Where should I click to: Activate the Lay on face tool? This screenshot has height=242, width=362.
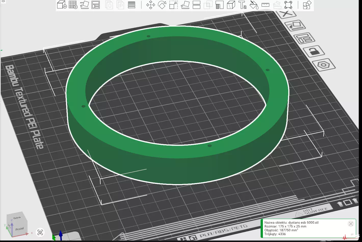click(185, 5)
